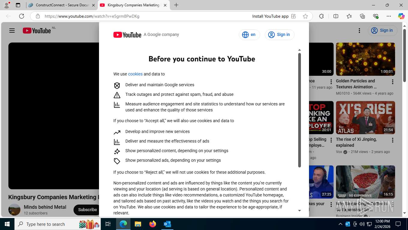The image size is (408, 230).
Task: Show hidden system tray icons
Action: pos(340,224)
